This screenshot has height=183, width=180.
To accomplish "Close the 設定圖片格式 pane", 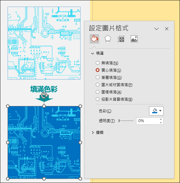I will [167, 29].
